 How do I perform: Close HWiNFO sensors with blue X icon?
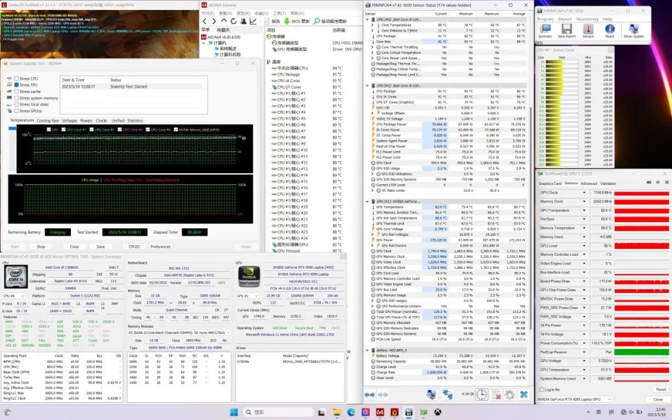coord(524,394)
